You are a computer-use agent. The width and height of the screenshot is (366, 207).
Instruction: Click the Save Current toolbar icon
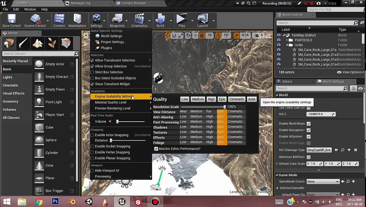[12, 21]
